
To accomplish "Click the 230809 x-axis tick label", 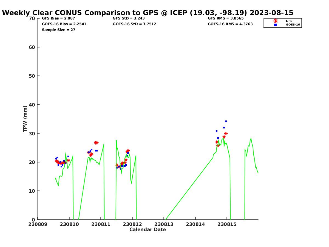I will [38, 224].
